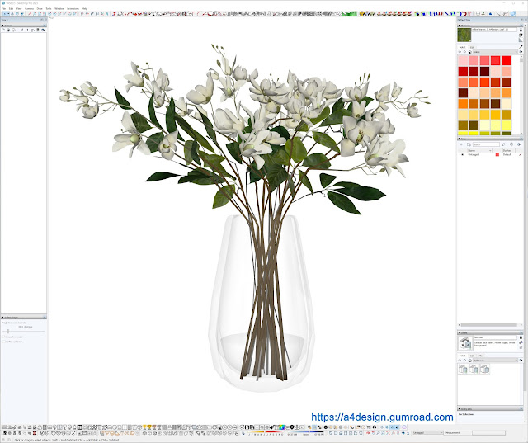Screen dimensions: 528x443
Task: Open the Help menu
Action: click(85, 8)
